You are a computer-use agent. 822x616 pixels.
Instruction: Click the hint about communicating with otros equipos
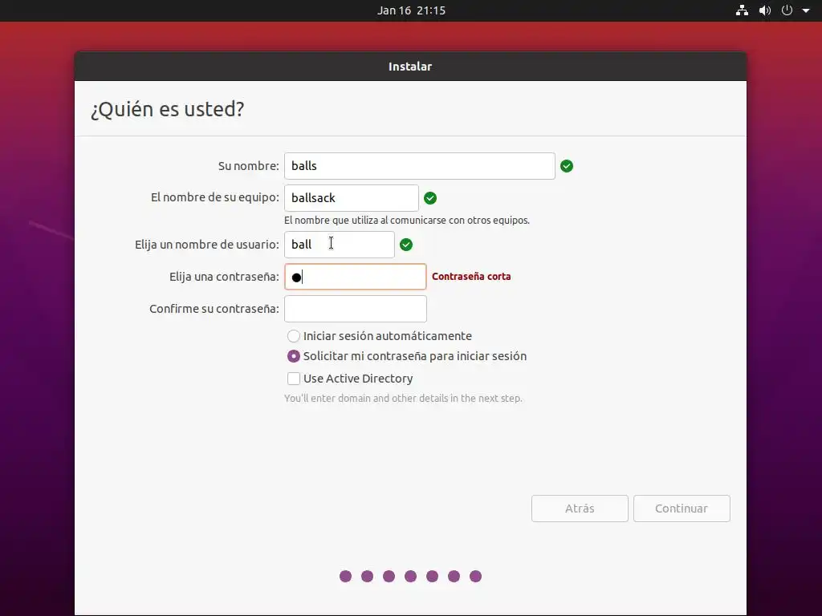(407, 221)
